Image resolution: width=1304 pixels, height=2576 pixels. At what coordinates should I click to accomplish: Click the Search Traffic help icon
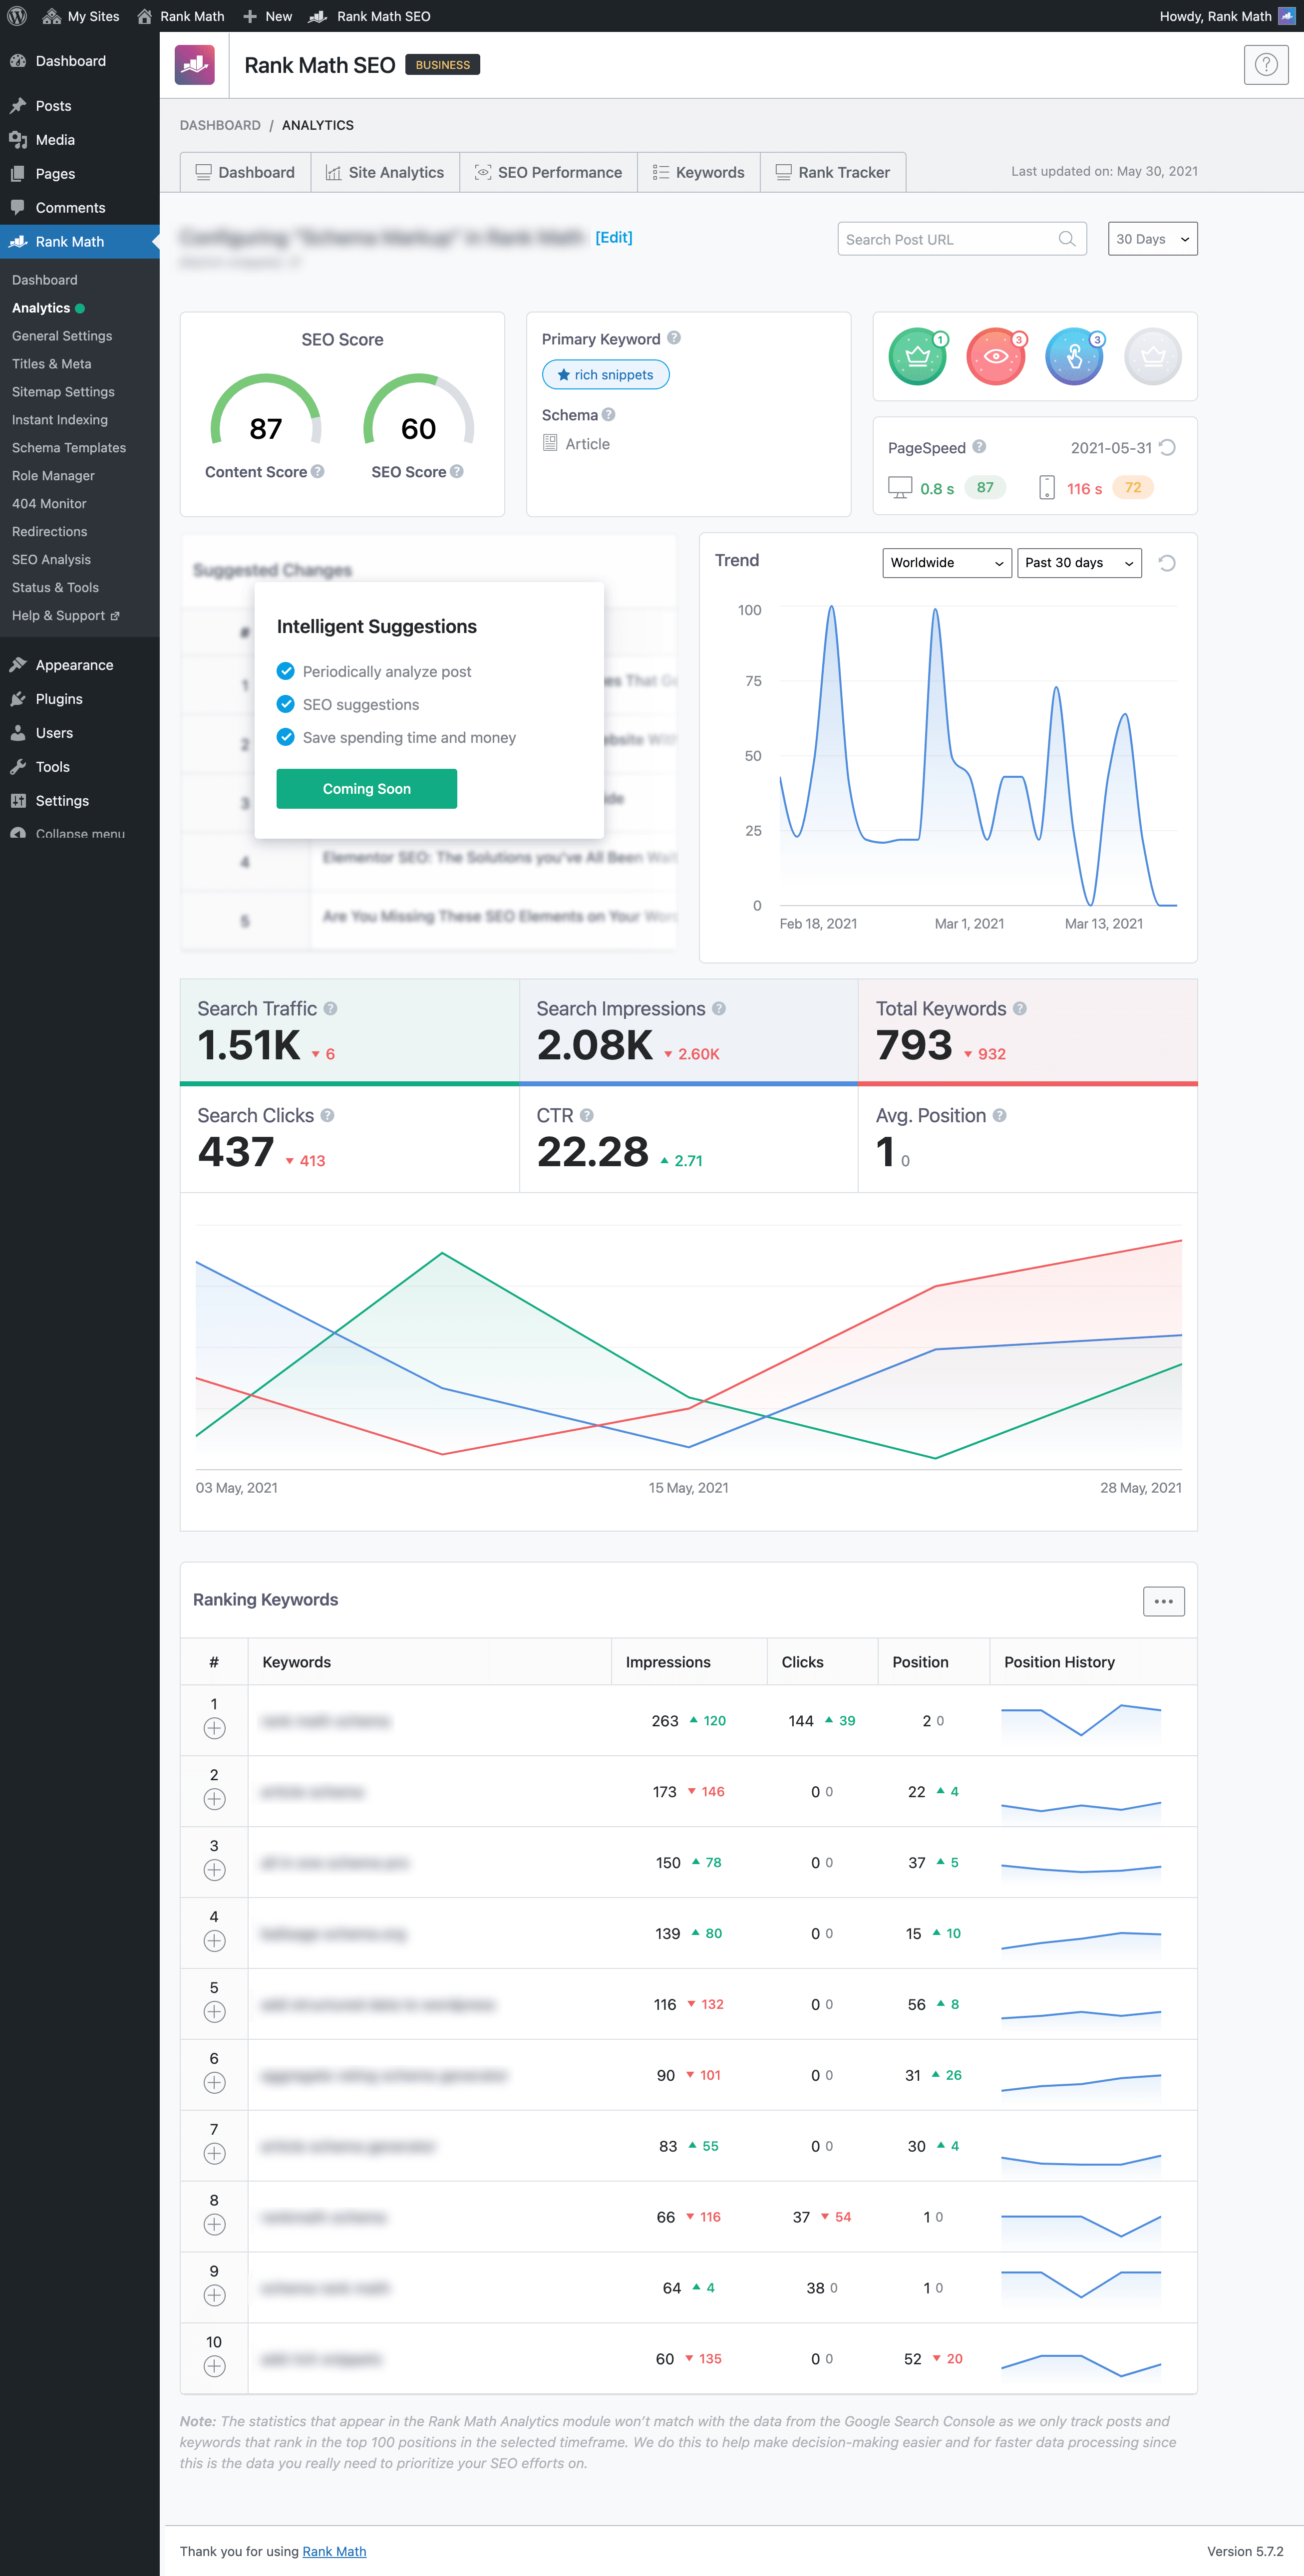tap(330, 1009)
